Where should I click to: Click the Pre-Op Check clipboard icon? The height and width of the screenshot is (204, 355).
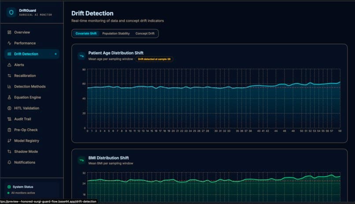(9, 130)
